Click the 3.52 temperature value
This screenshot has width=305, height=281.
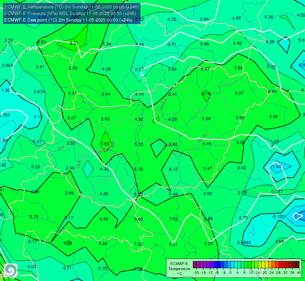coord(71,143)
